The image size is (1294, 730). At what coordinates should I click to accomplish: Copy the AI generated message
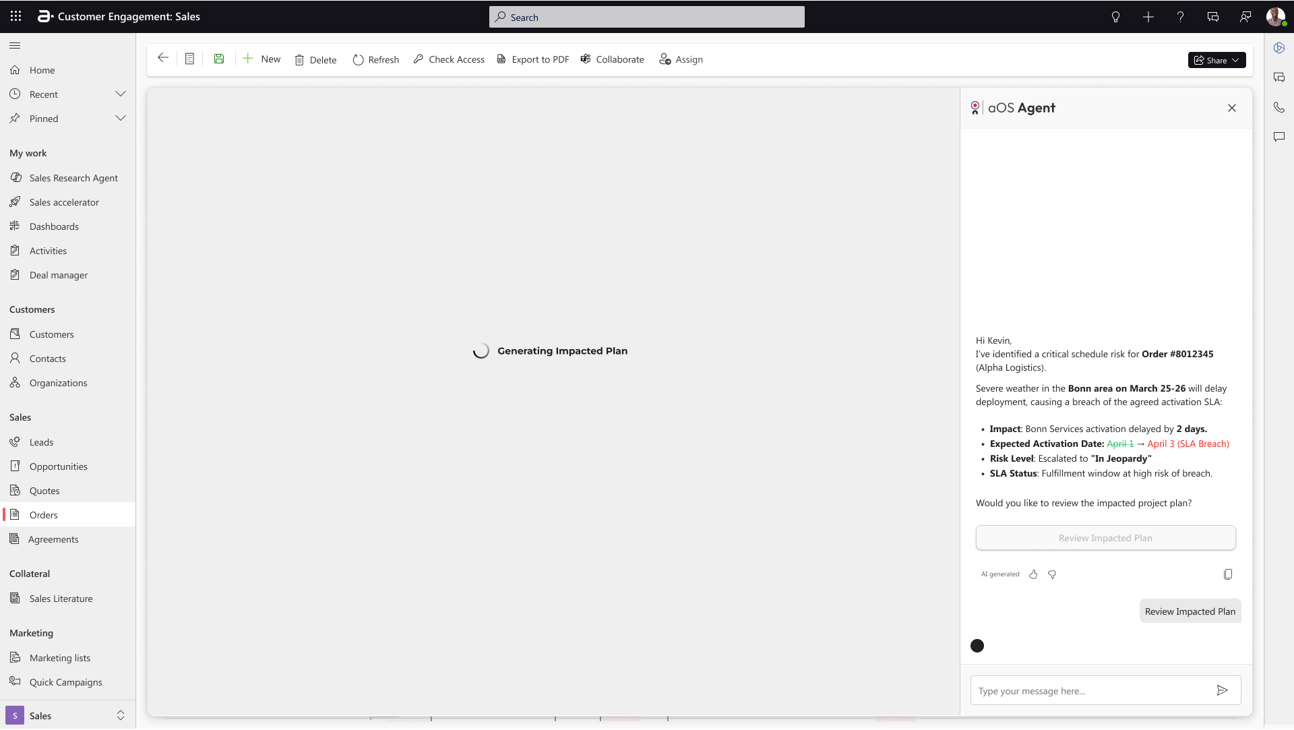click(1228, 574)
